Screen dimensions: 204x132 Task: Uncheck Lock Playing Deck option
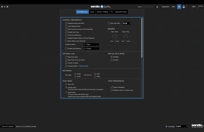[66, 26]
